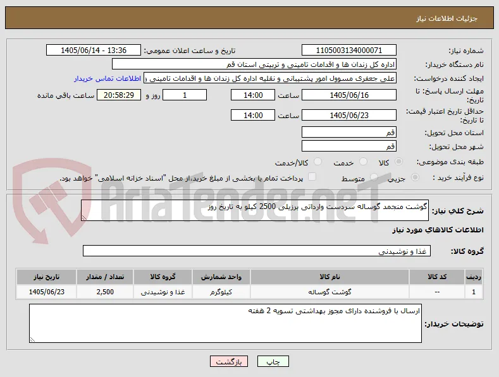Click the گوشت گوساله item name cell
This screenshot has height=377, width=499.
(330, 292)
